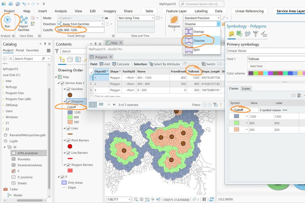The width and height of the screenshot is (305, 203).
Task: Open Unique Values primary symbology dropdown
Action: coord(266,51)
